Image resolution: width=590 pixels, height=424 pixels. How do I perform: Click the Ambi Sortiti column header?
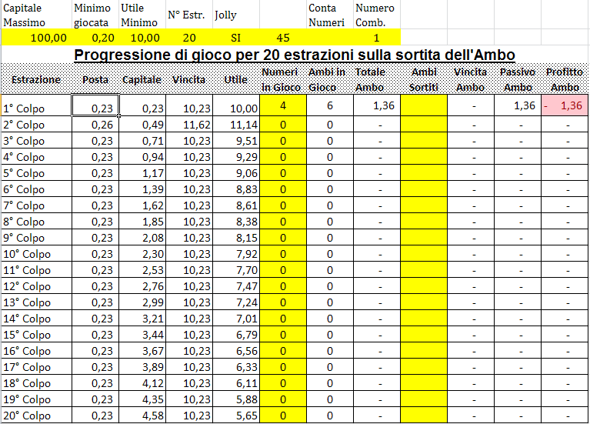[x=424, y=79]
